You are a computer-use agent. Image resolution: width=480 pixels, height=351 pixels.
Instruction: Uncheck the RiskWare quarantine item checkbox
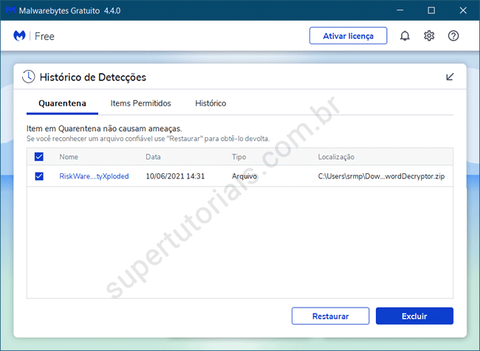pos(39,176)
